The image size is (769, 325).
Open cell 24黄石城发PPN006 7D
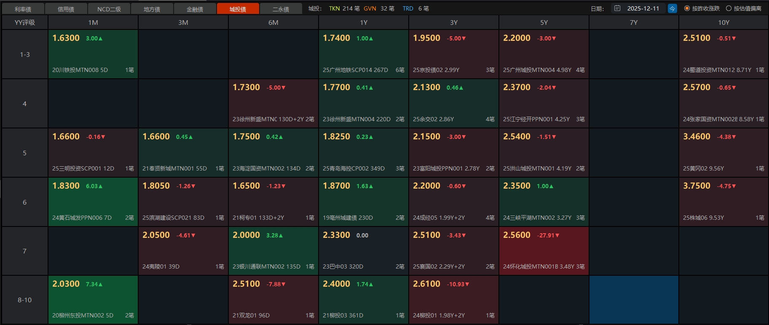tap(93, 202)
